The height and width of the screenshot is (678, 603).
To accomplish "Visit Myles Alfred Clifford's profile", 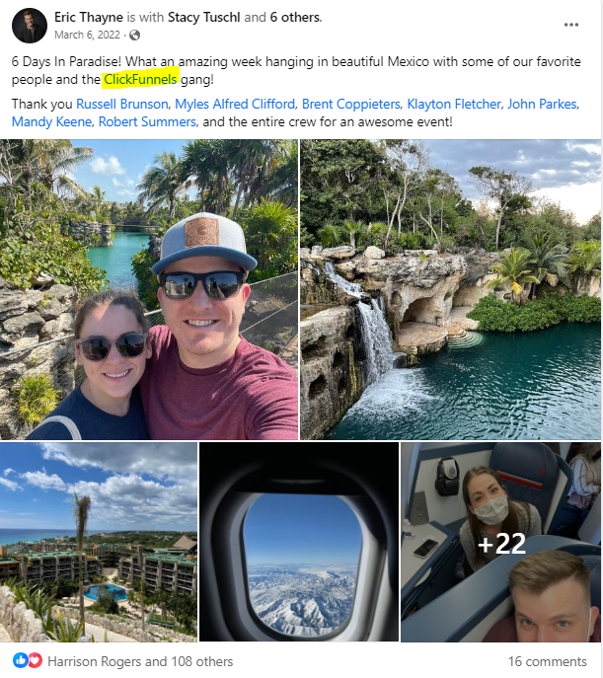I will coord(235,105).
